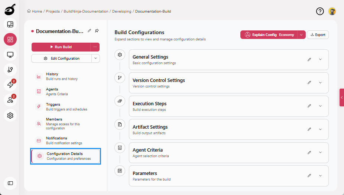Image resolution: width=344 pixels, height=195 pixels.
Task: Click pencil icon beside Documentation-Bu... title
Action: pos(89,31)
